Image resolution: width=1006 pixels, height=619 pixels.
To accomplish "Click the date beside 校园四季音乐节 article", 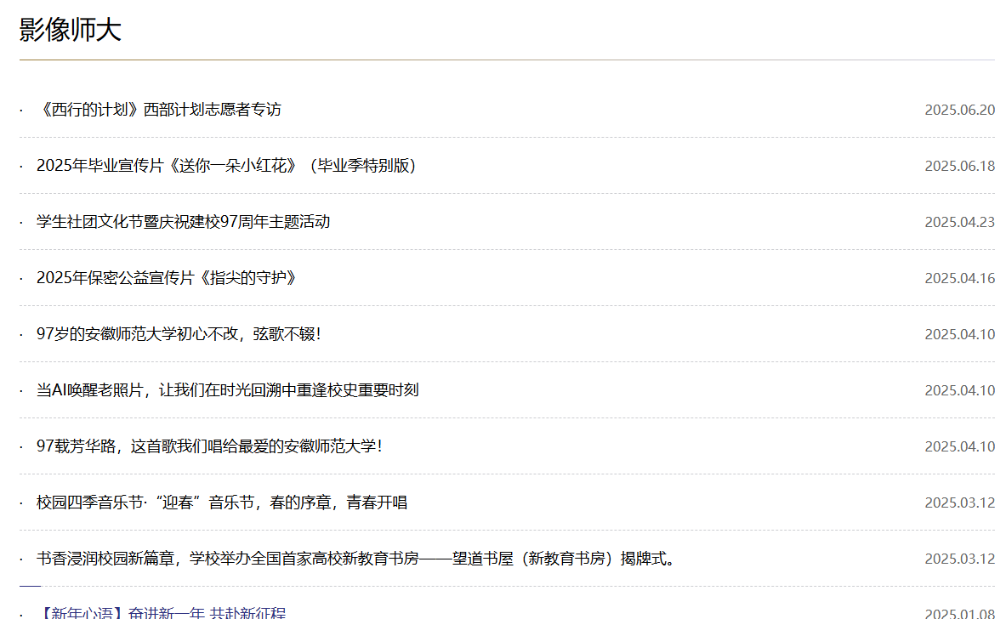I will point(959,503).
